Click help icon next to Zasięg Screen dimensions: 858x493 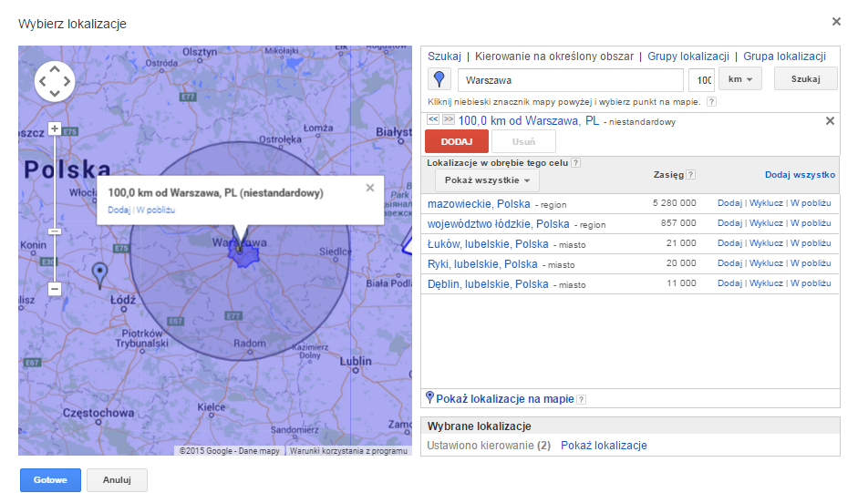pos(690,175)
